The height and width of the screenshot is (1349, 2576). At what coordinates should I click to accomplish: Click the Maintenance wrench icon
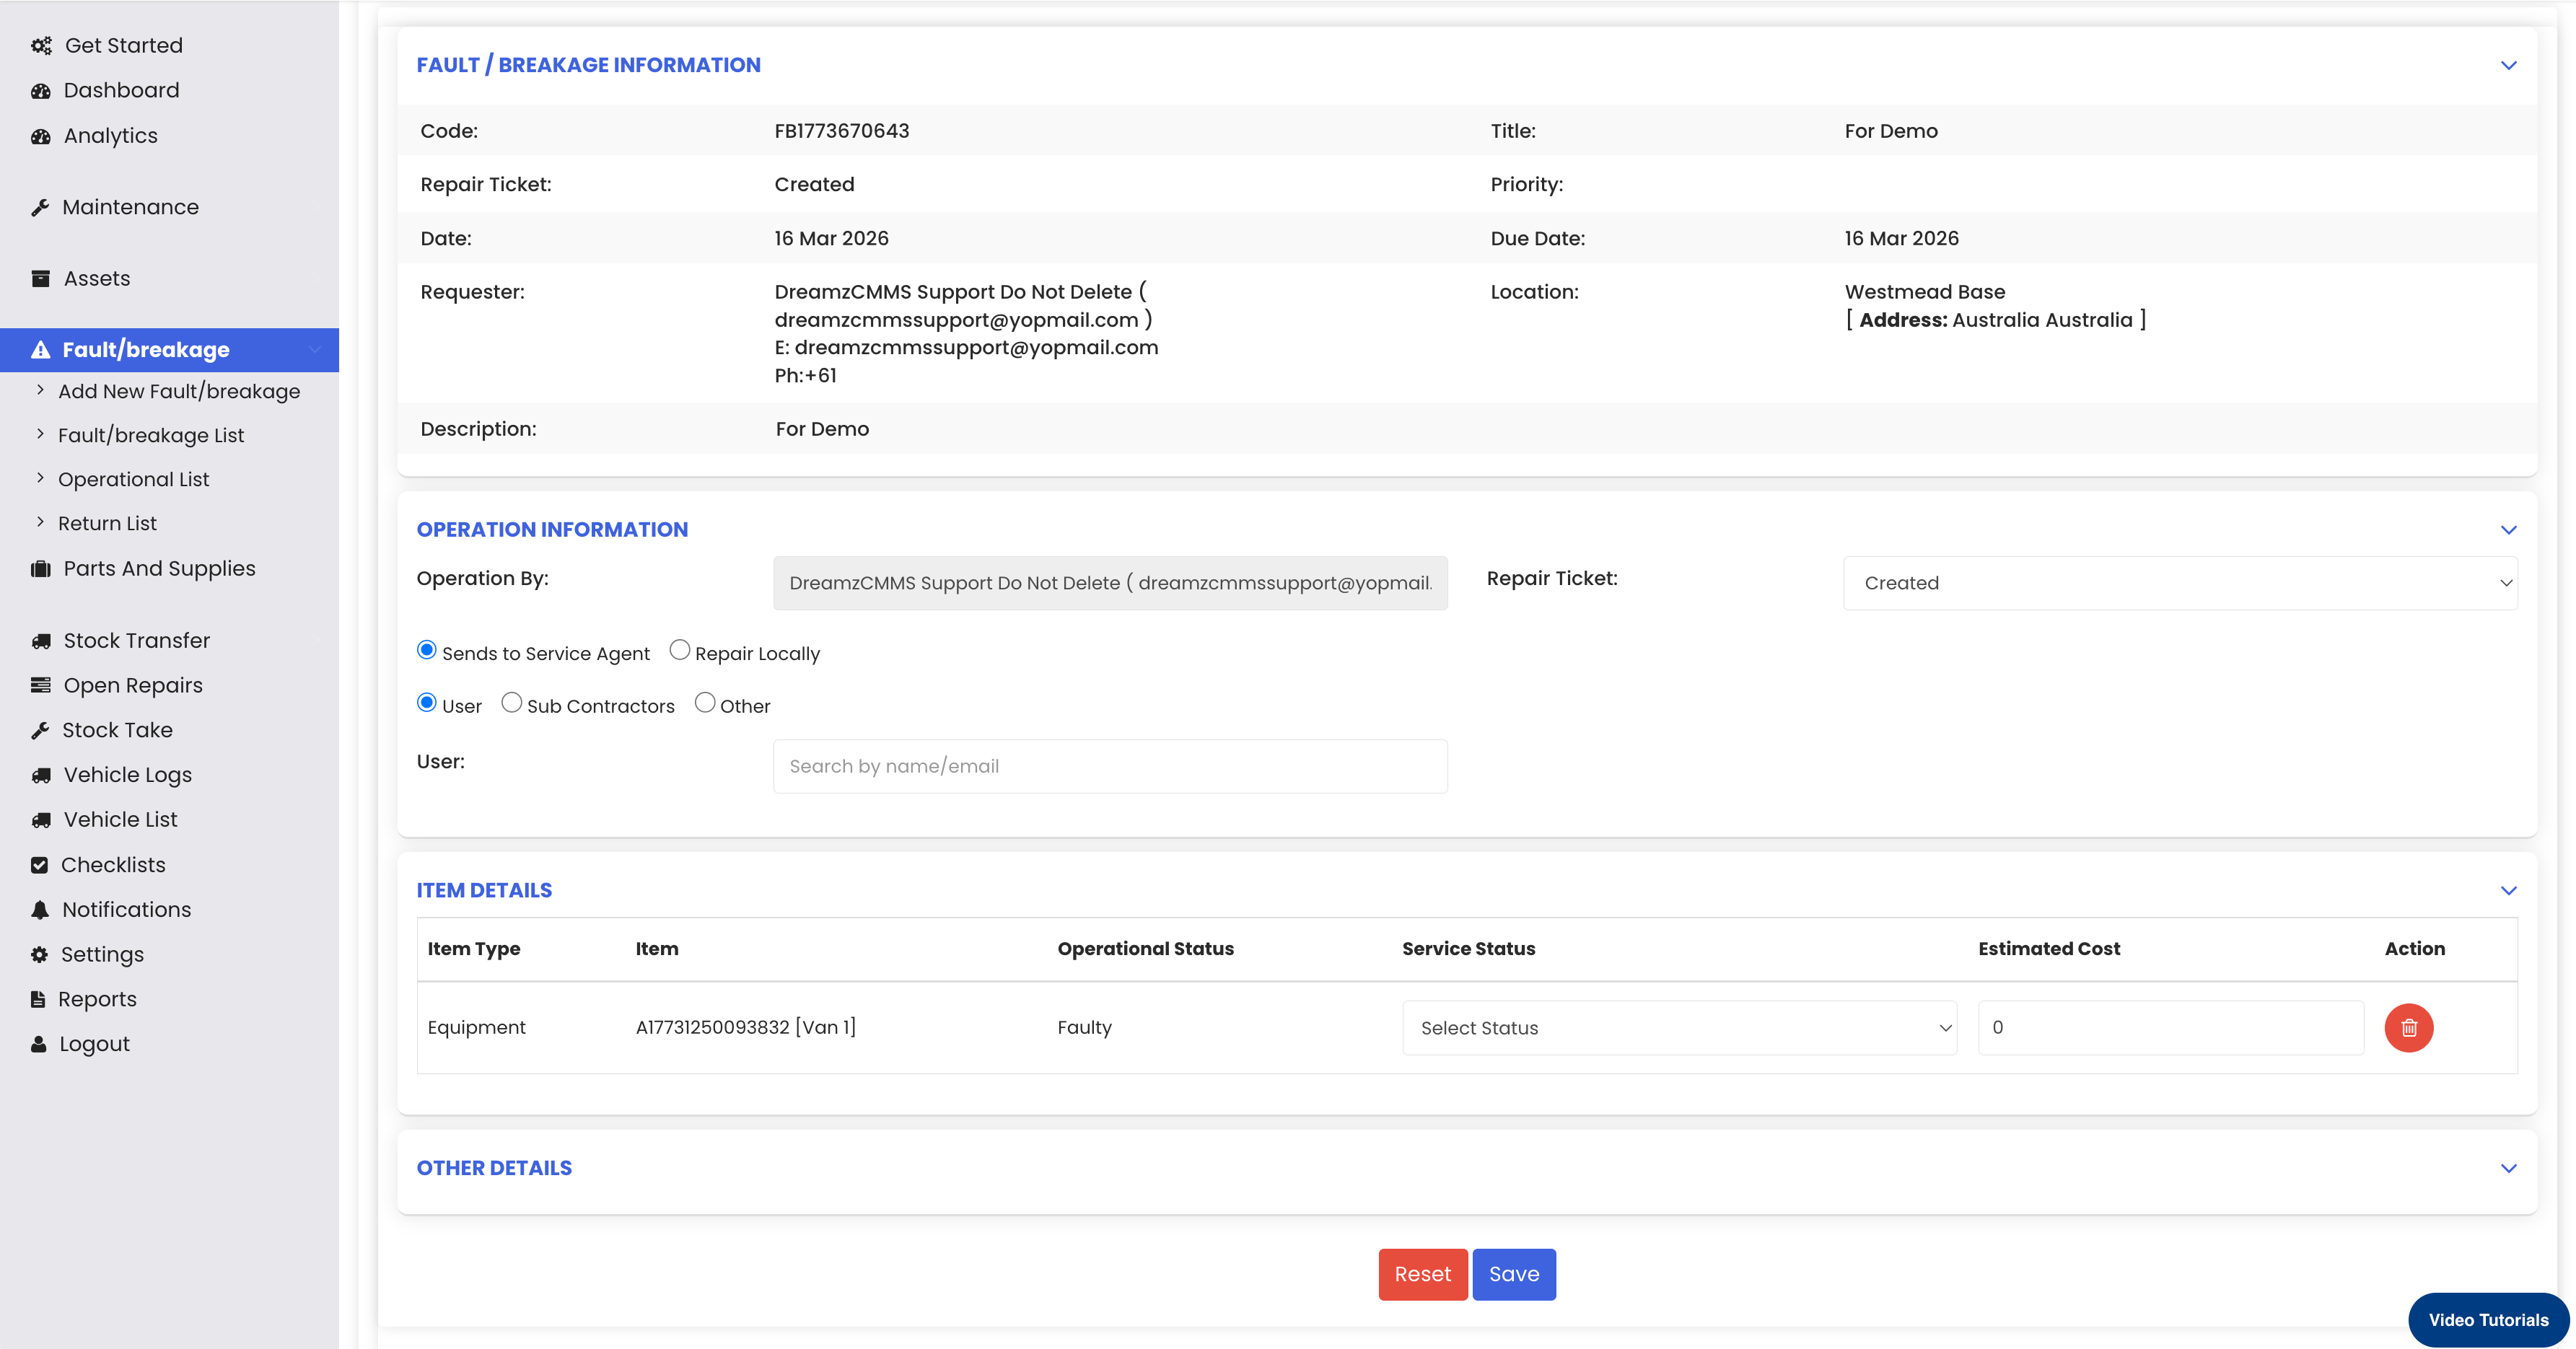point(40,207)
